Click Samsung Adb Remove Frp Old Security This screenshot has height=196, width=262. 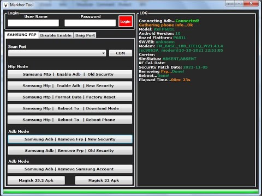70,151
